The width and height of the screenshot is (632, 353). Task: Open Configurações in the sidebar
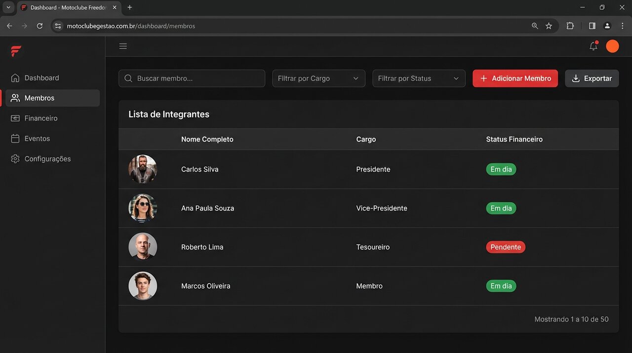47,159
